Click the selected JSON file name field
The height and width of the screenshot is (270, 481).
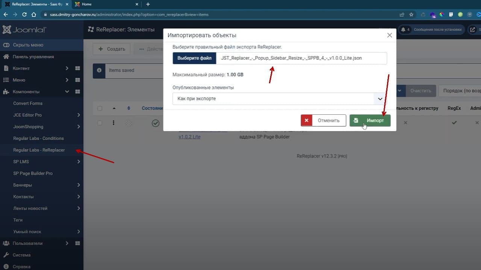pos(301,58)
